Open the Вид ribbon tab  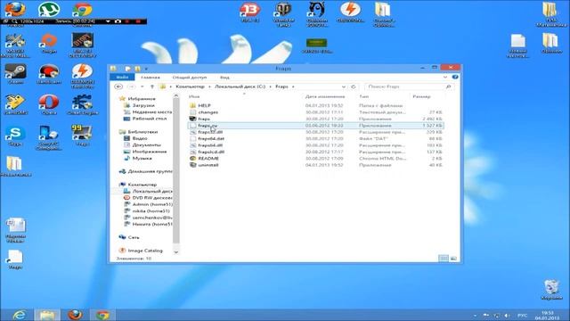pyautogui.click(x=224, y=78)
